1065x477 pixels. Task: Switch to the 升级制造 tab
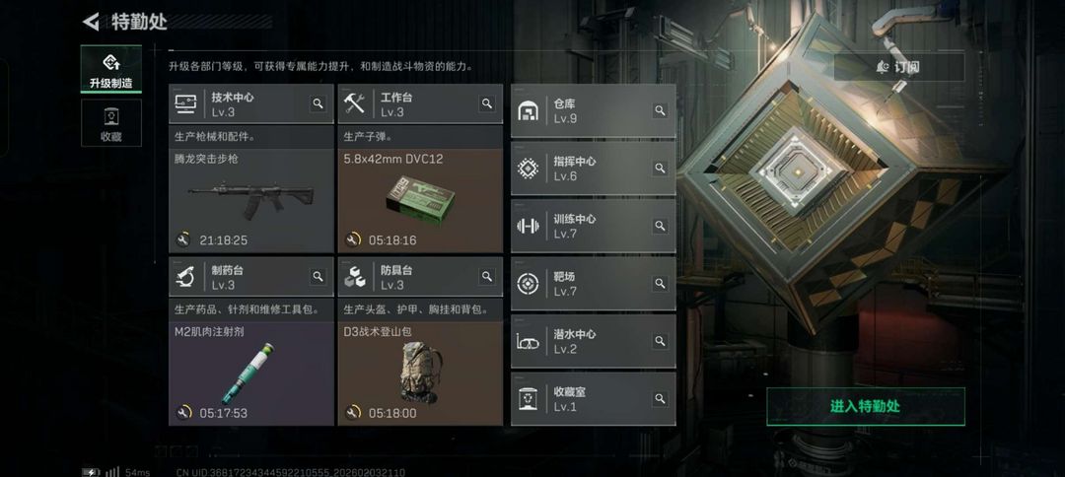coord(111,69)
